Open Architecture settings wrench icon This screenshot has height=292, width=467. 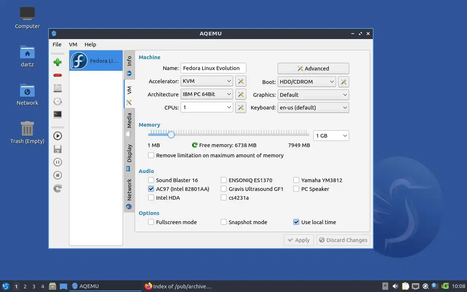point(241,94)
